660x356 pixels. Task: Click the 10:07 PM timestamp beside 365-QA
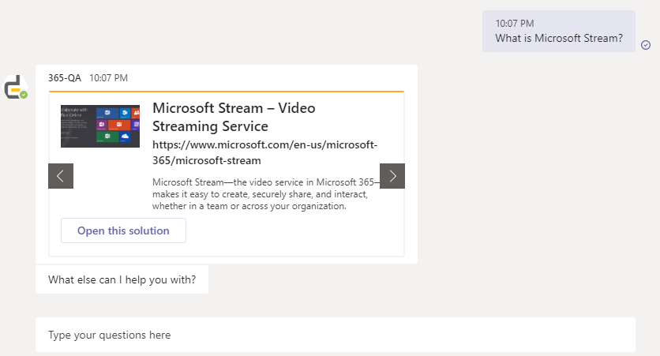pyautogui.click(x=109, y=78)
